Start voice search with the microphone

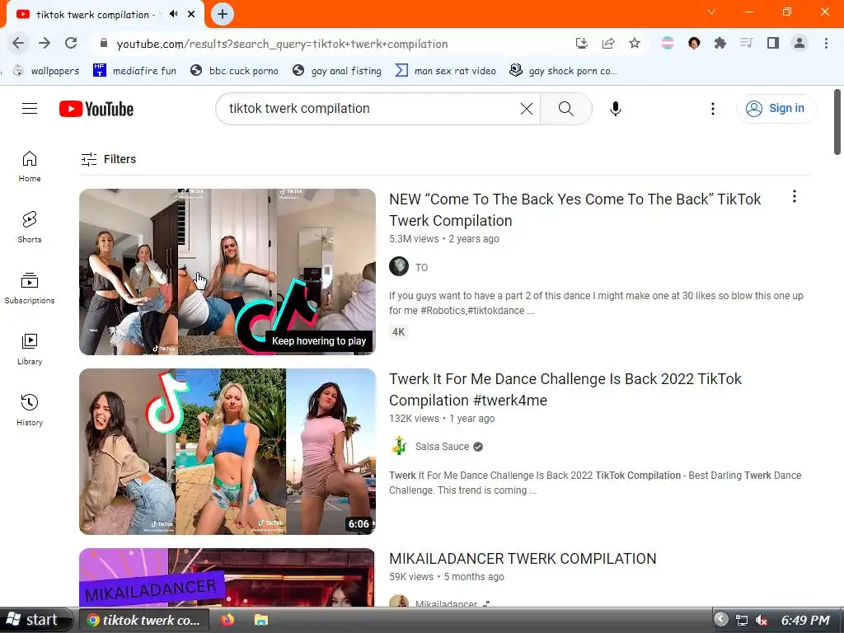coord(615,109)
